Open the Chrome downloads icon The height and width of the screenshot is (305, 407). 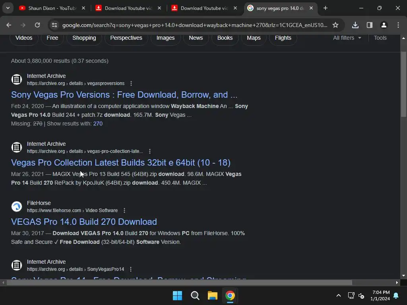tap(355, 25)
